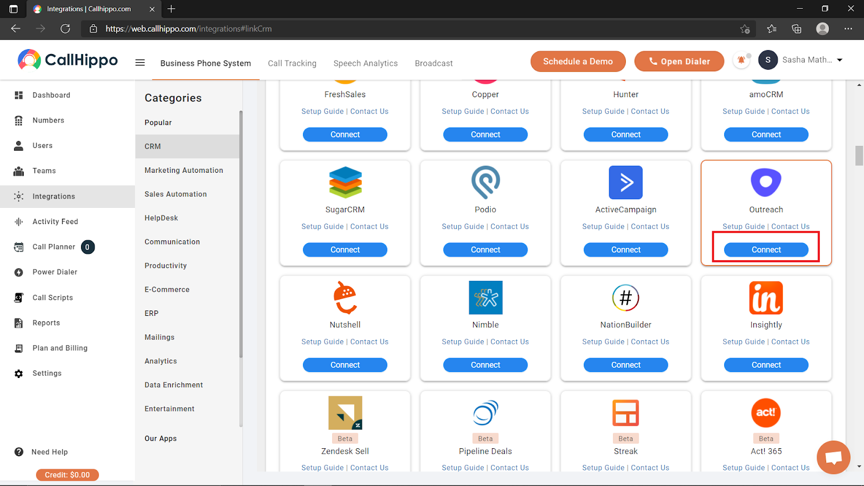Click the Reports document icon
864x486 pixels.
click(x=19, y=323)
